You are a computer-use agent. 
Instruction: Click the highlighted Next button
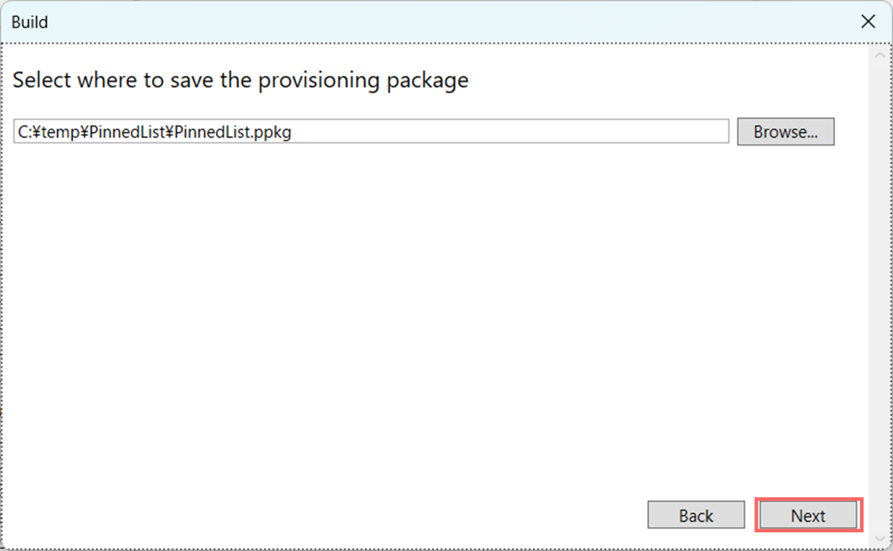point(808,514)
